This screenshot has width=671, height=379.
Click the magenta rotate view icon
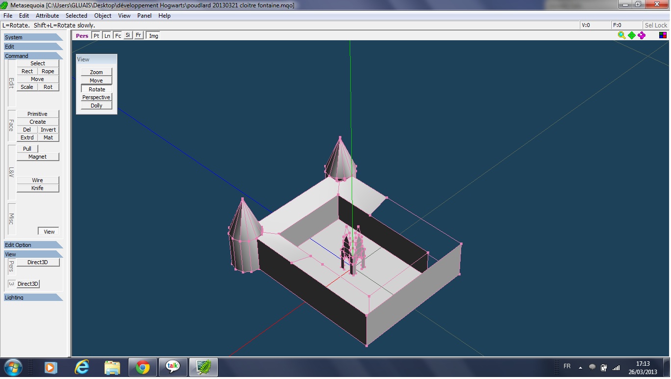642,35
